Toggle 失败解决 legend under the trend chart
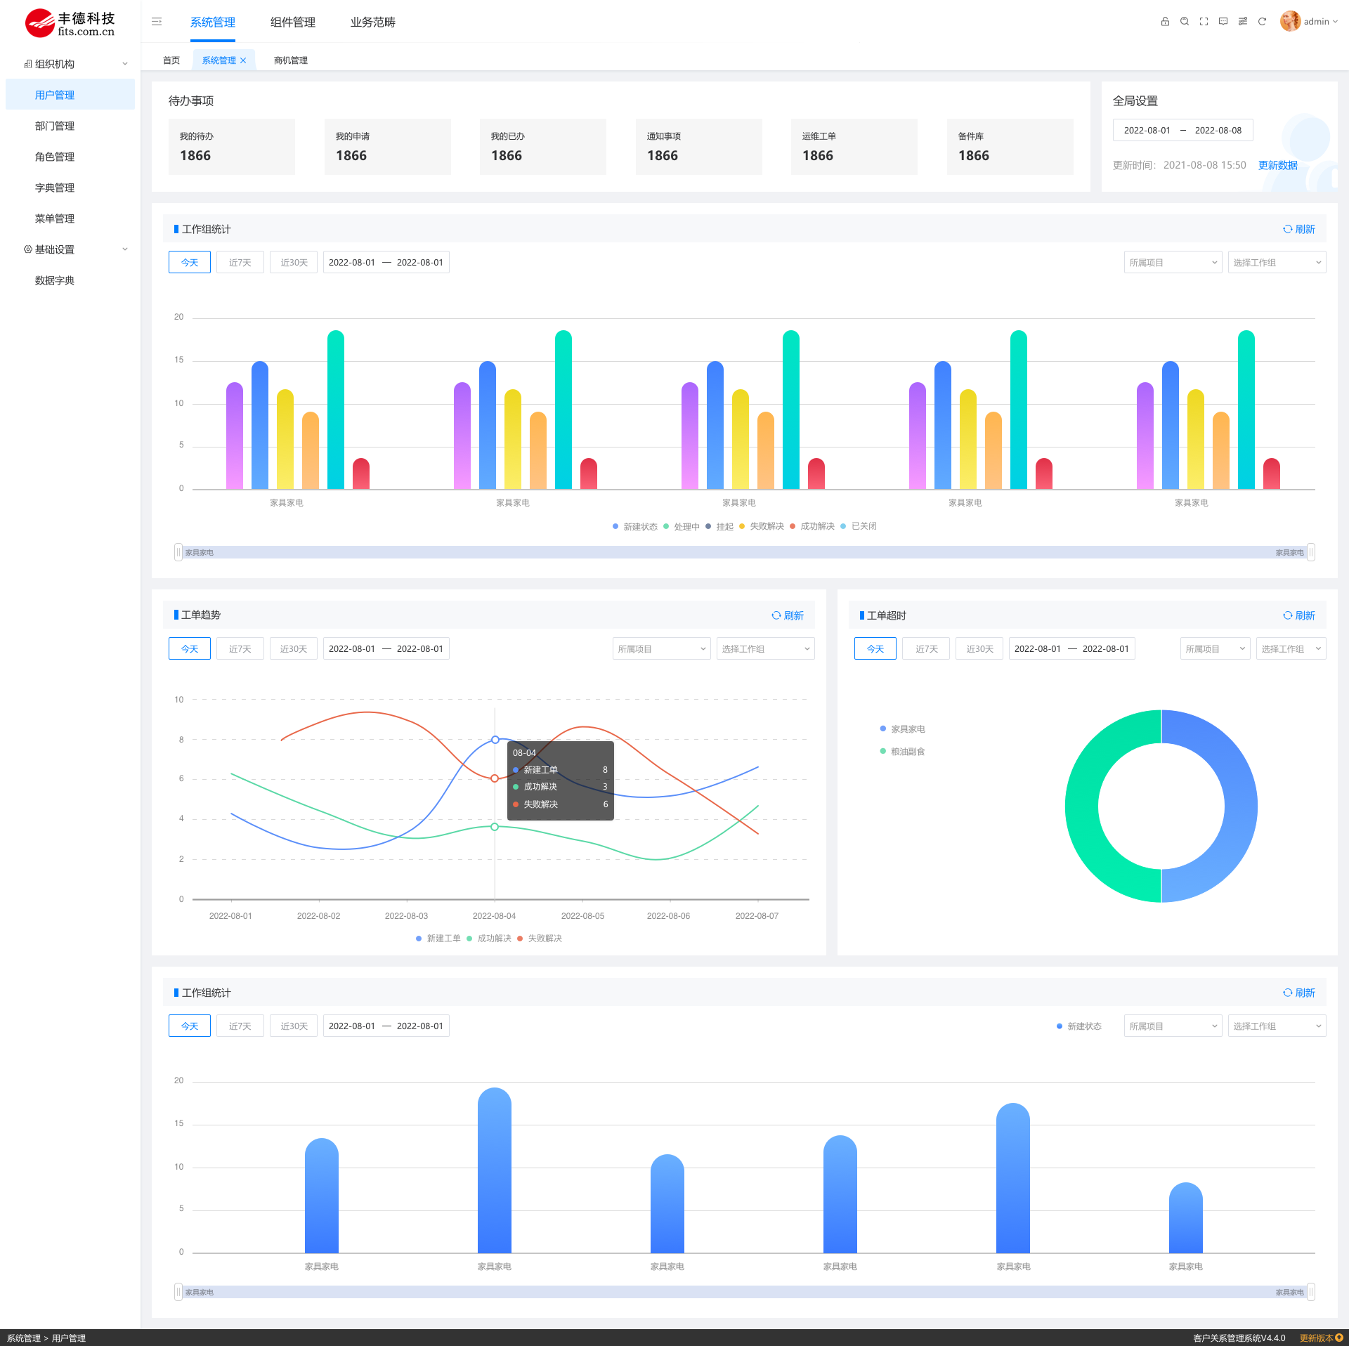The width and height of the screenshot is (1349, 1346). tap(539, 939)
